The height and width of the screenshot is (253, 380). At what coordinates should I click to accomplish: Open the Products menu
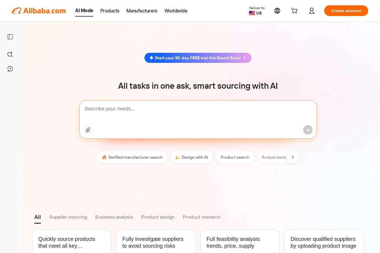[x=110, y=11]
